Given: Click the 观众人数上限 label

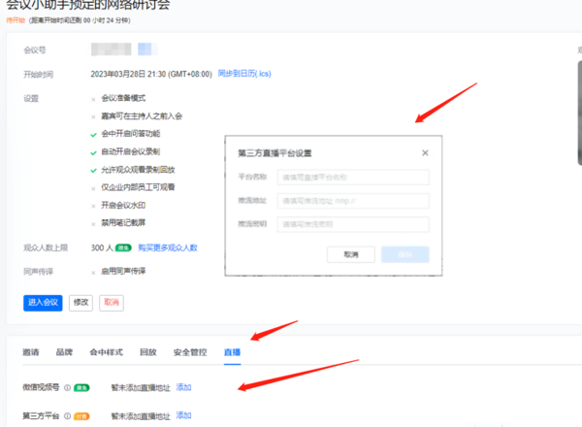Looking at the screenshot, I should tap(46, 247).
